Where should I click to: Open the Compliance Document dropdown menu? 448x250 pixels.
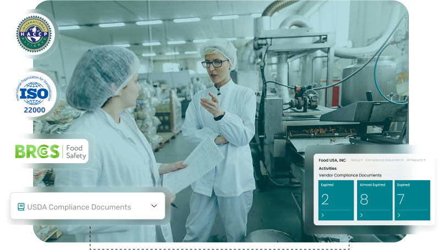[x=384, y=160]
